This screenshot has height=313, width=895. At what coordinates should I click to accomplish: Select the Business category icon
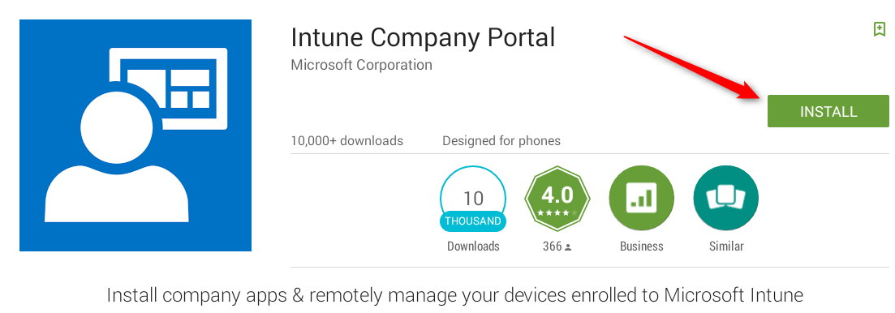click(642, 199)
